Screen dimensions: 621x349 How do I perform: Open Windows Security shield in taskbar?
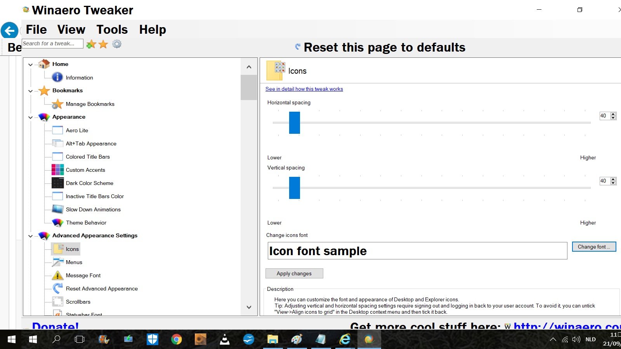click(153, 340)
